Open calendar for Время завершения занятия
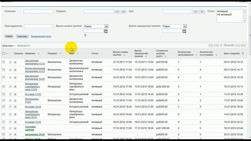The width and height of the screenshot is (251, 141). click(x=184, y=31)
